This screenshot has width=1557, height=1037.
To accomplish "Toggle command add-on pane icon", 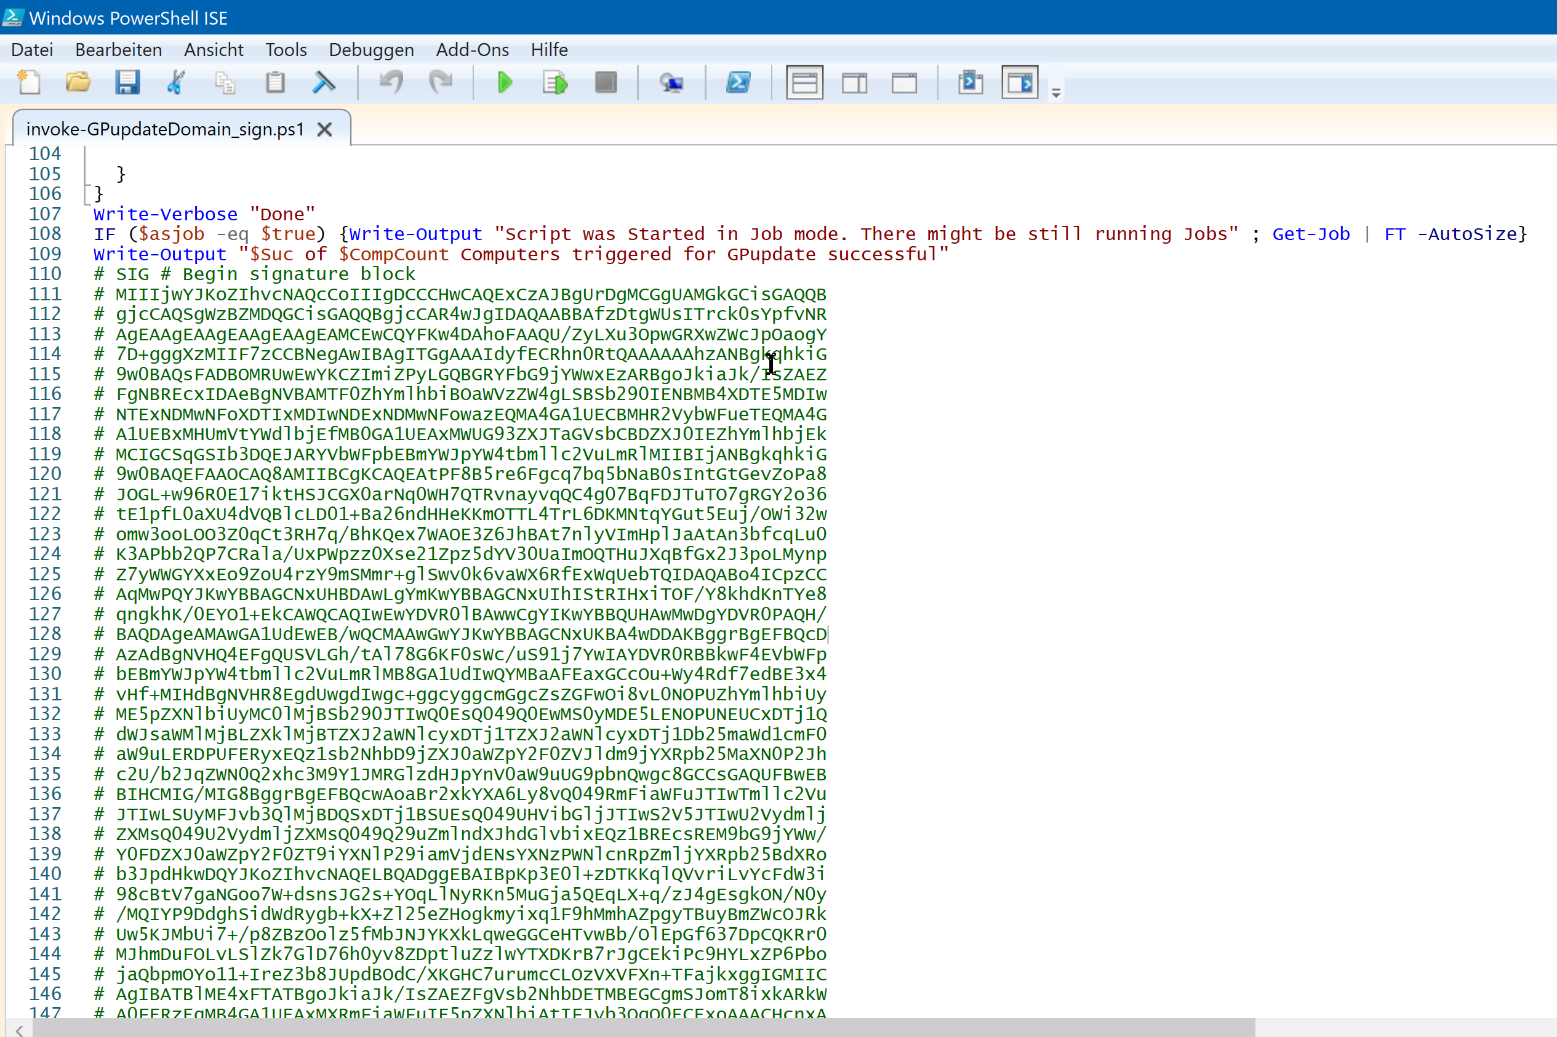I will [1020, 82].
